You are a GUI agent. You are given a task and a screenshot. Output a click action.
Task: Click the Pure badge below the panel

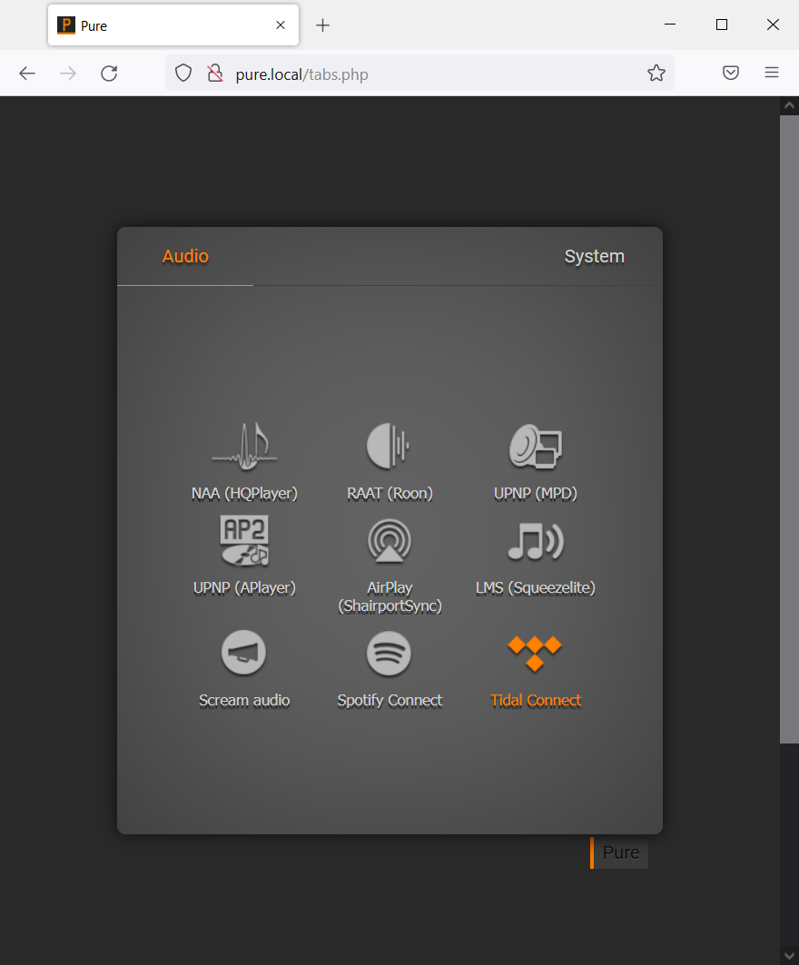tap(619, 852)
